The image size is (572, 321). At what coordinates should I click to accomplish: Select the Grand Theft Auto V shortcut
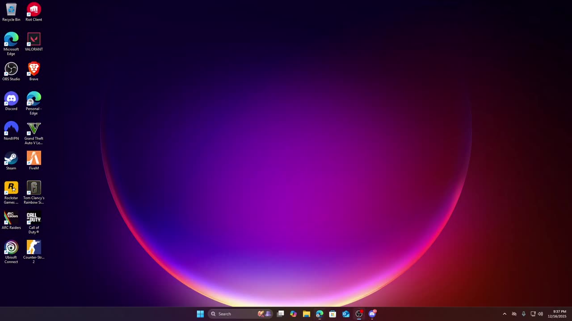point(34,133)
